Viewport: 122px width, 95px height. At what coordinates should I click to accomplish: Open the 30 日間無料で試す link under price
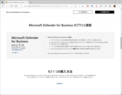click(x=18, y=50)
